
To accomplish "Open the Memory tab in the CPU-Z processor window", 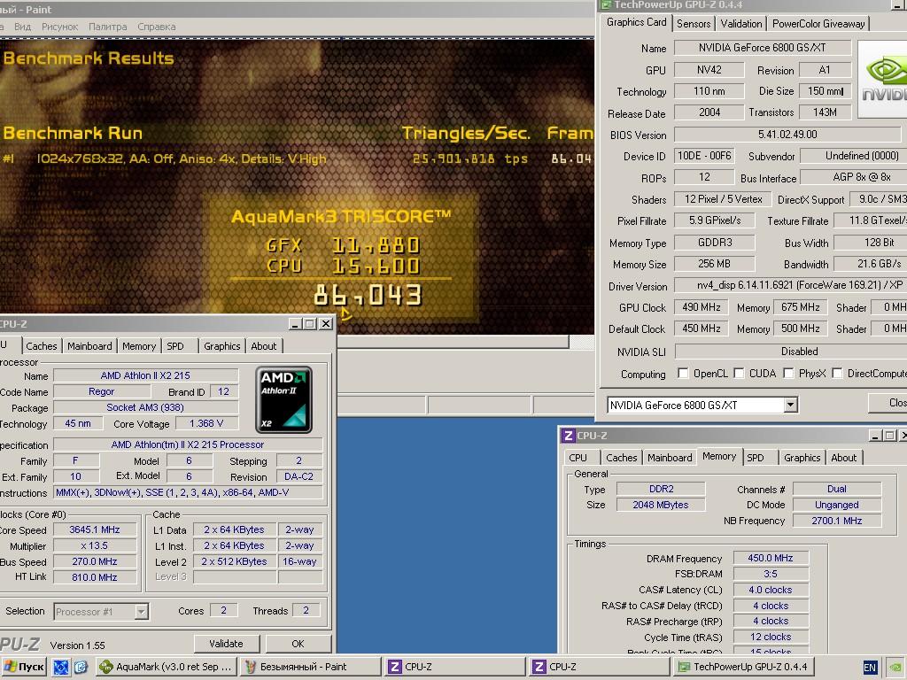I will [x=139, y=346].
